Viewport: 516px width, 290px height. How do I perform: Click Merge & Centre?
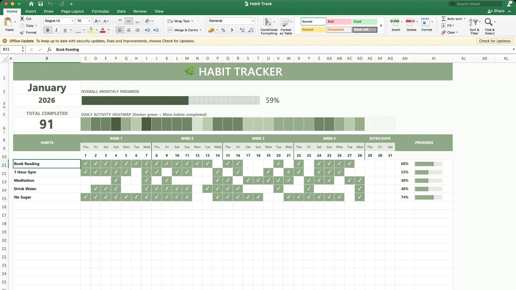pos(183,30)
